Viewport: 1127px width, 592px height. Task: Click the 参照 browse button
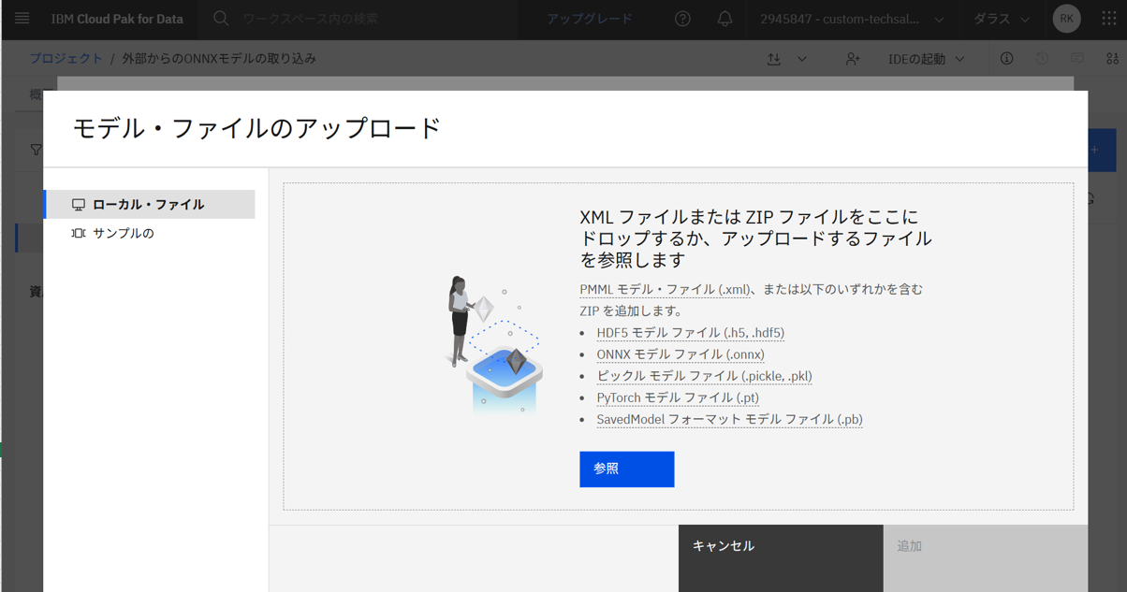[x=627, y=469]
